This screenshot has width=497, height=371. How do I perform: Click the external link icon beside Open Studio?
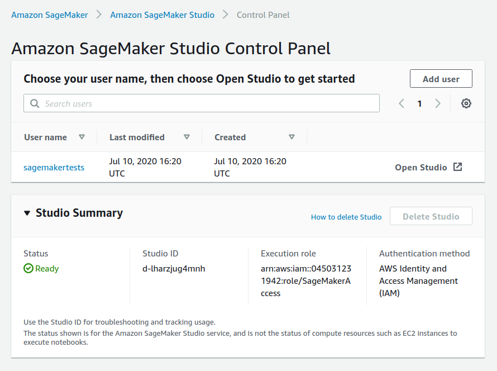point(458,167)
